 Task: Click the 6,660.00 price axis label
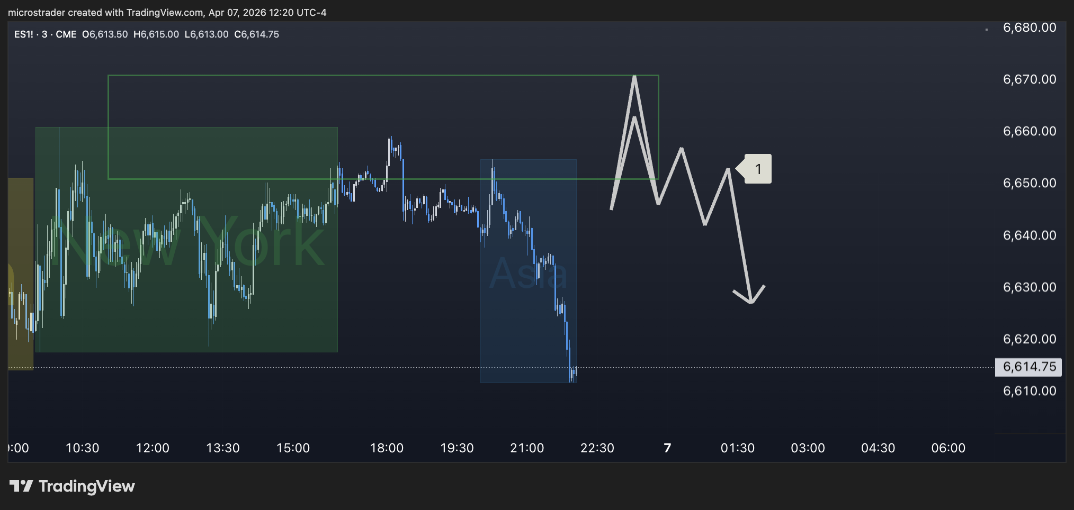[x=1030, y=131]
